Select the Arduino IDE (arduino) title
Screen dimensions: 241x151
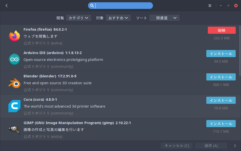point(53,53)
